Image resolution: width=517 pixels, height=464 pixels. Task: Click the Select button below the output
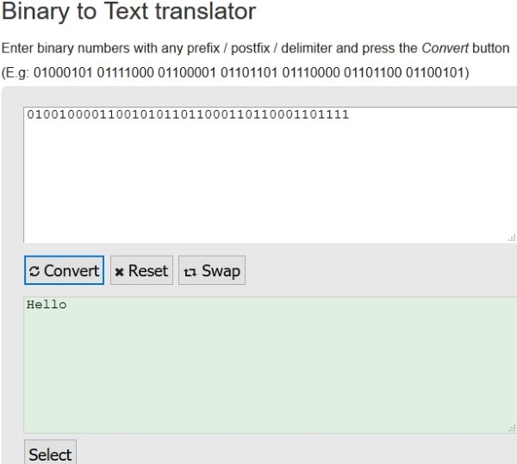coord(50,454)
